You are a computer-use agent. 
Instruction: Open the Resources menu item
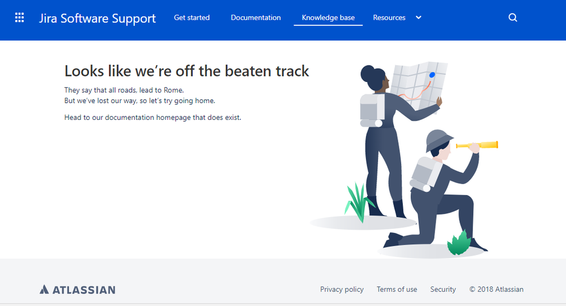click(x=389, y=18)
